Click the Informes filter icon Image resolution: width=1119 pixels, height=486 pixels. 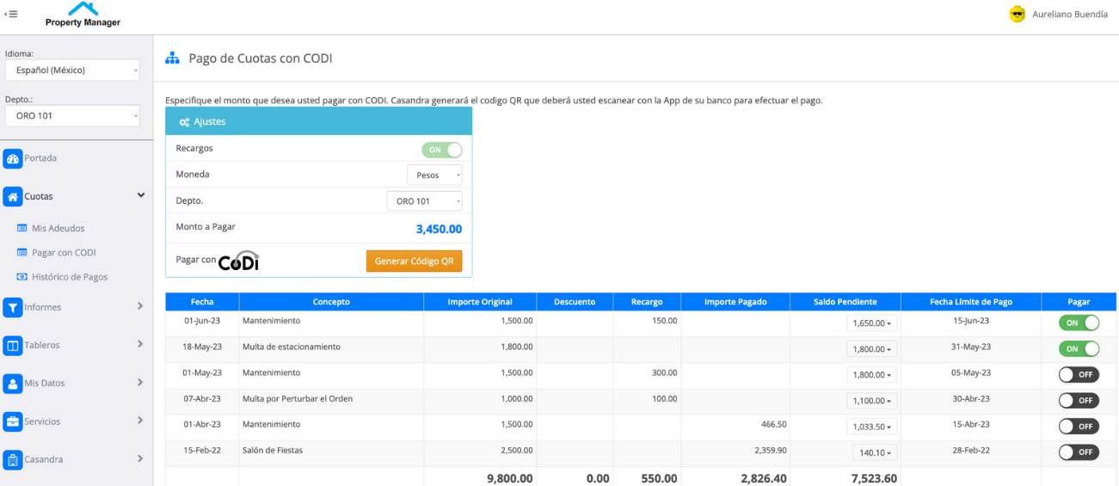click(13, 307)
